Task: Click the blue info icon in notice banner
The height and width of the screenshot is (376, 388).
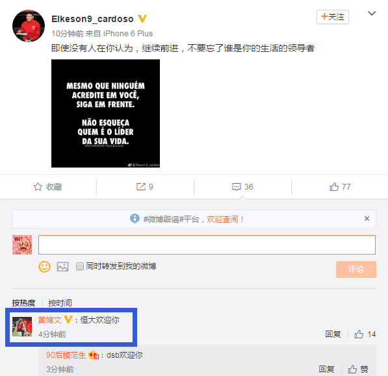Action: 135,219
